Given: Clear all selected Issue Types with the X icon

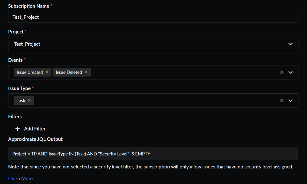Looking at the screenshot, I should [281, 100].
